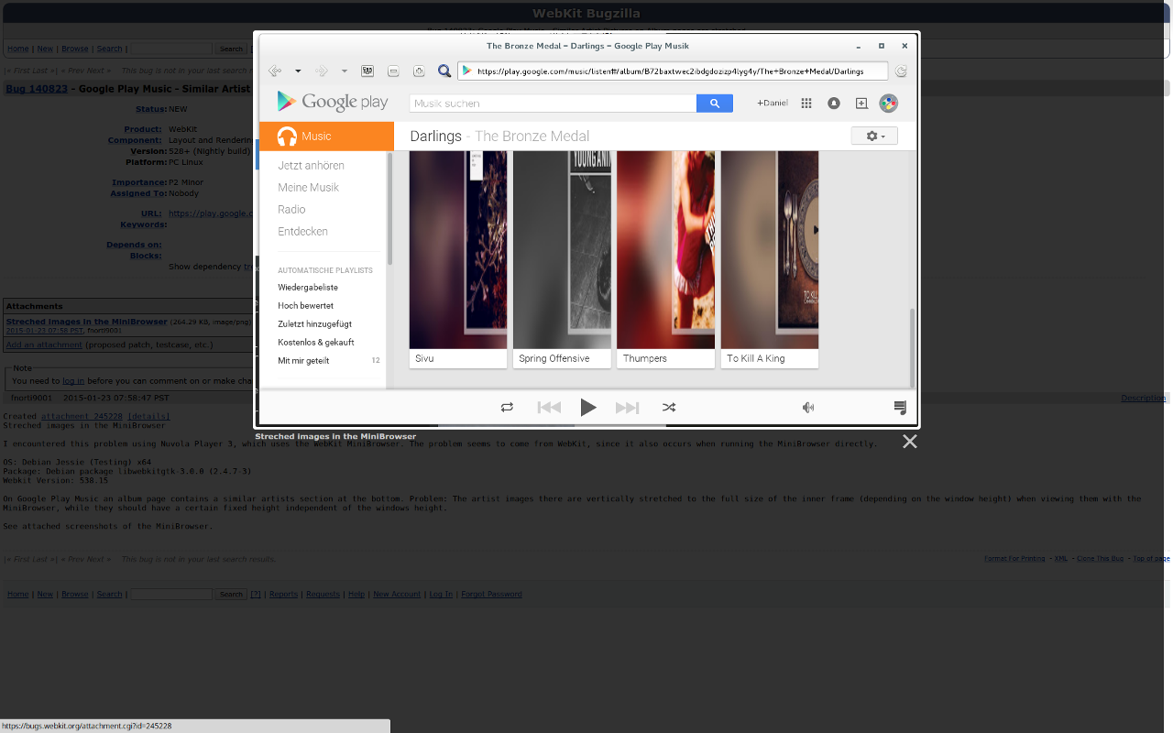Select the orange Music headphones tab

326,136
